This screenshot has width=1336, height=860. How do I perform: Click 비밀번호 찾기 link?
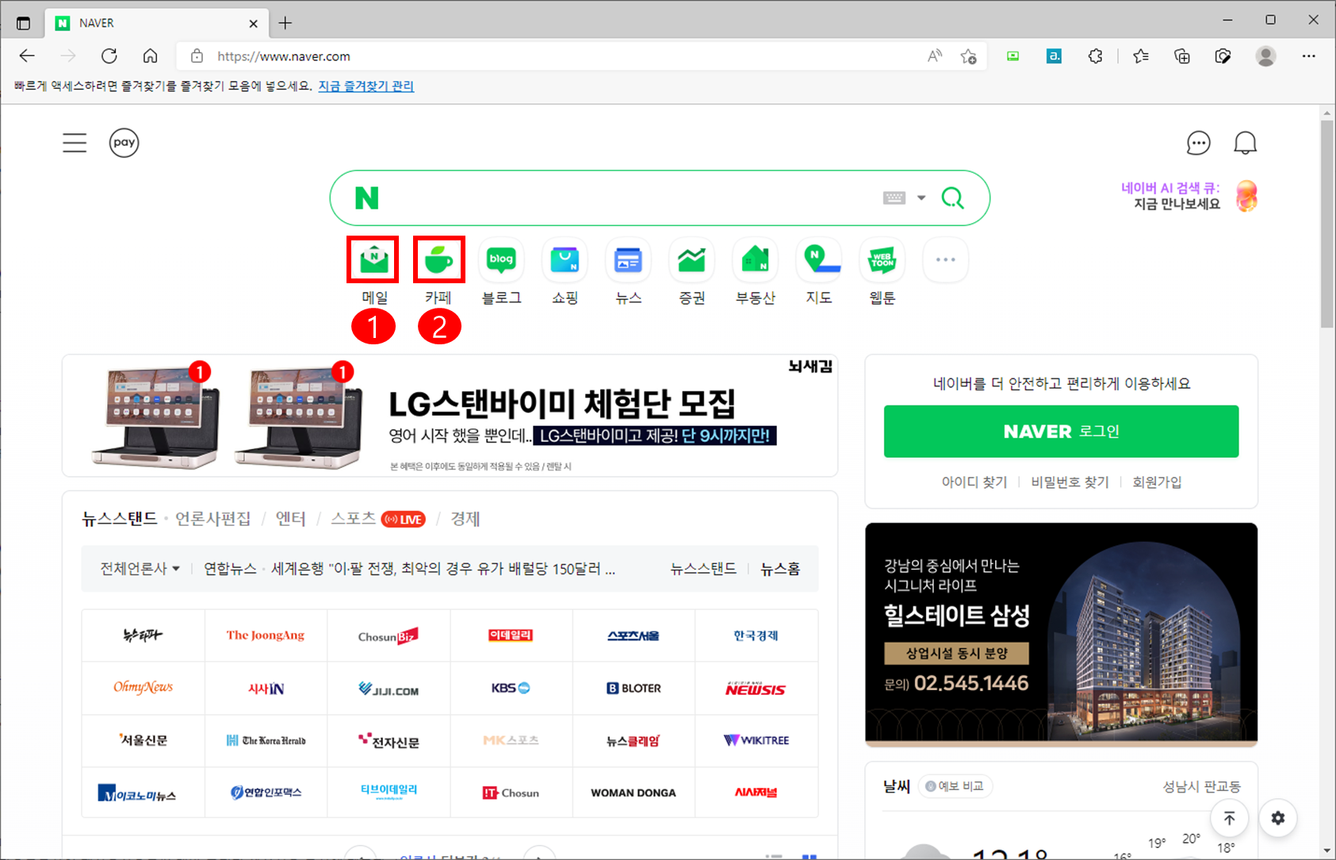point(1070,482)
